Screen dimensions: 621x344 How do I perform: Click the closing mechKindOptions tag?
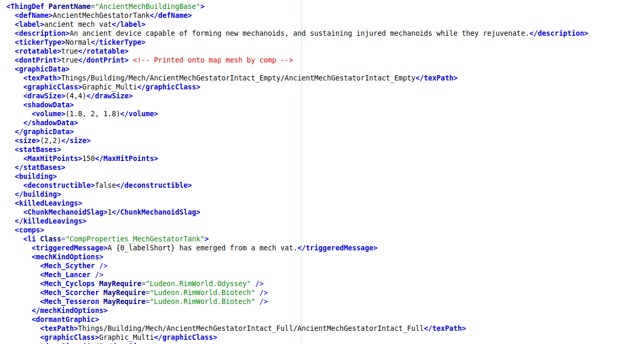pyautogui.click(x=70, y=311)
